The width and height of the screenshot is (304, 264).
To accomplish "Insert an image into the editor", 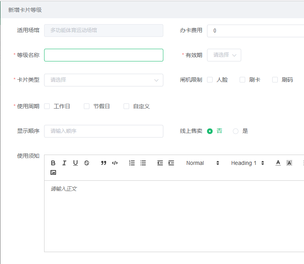I will pos(53,172).
